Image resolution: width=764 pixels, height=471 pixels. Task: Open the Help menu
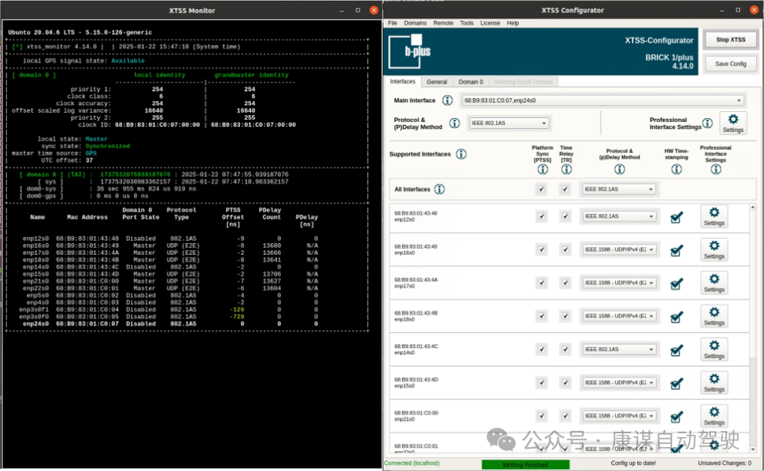click(512, 23)
